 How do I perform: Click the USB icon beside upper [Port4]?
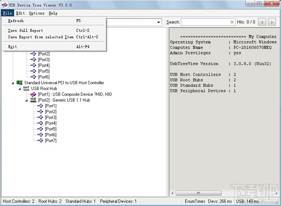(x=33, y=65)
